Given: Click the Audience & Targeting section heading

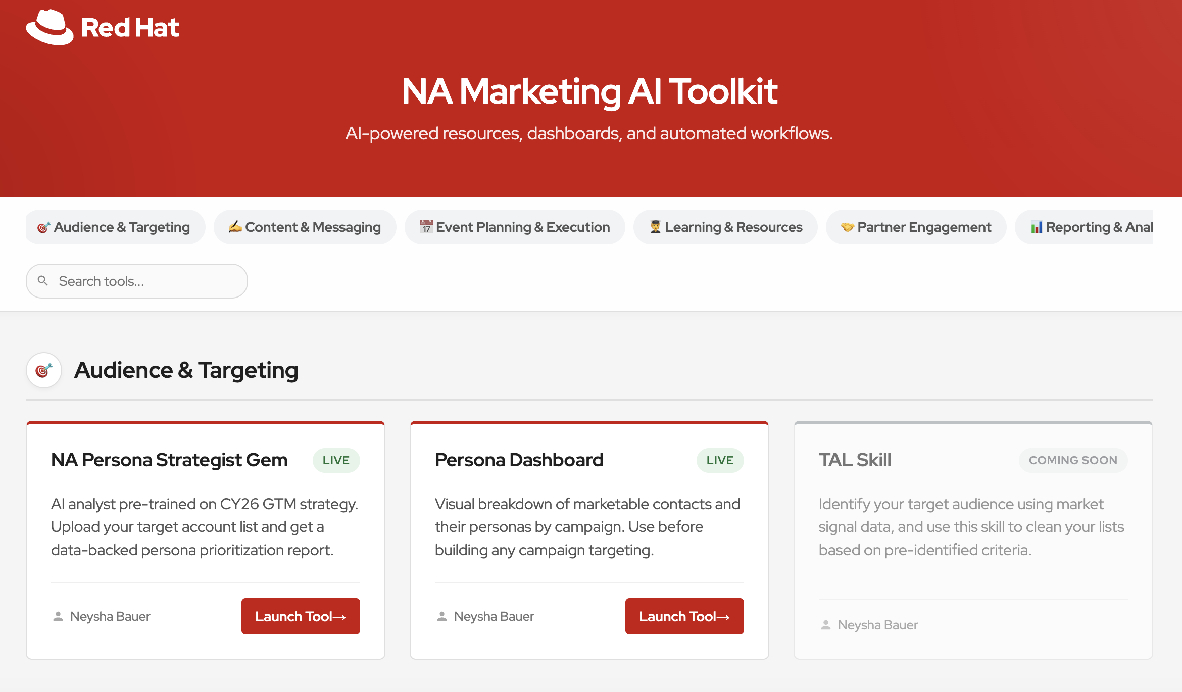Looking at the screenshot, I should pos(186,370).
